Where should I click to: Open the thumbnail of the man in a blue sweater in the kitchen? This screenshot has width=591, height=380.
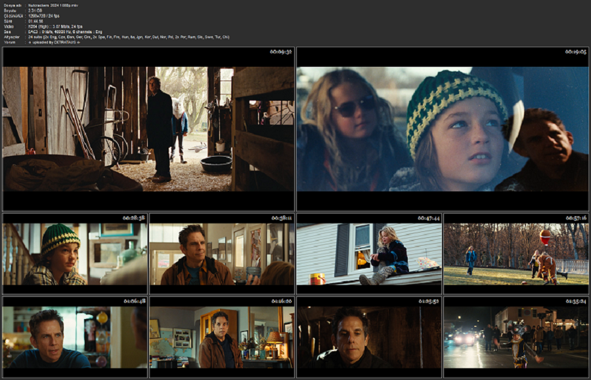click(x=75, y=337)
